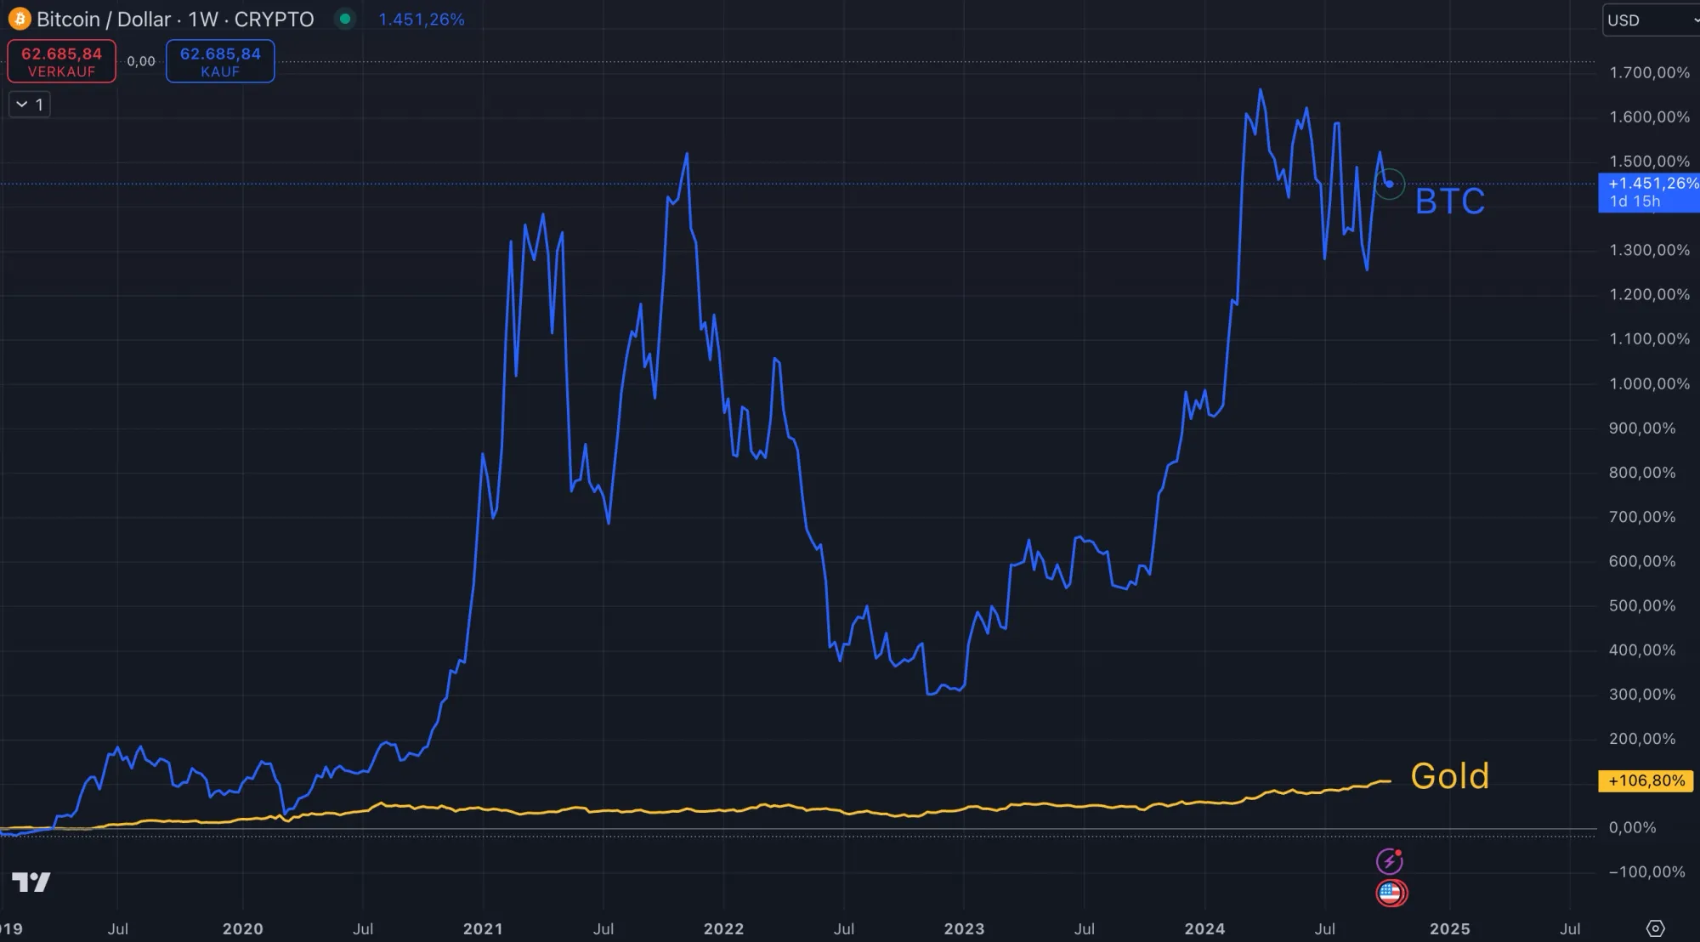
Task: Click the purple lightning event marker
Action: (x=1390, y=861)
